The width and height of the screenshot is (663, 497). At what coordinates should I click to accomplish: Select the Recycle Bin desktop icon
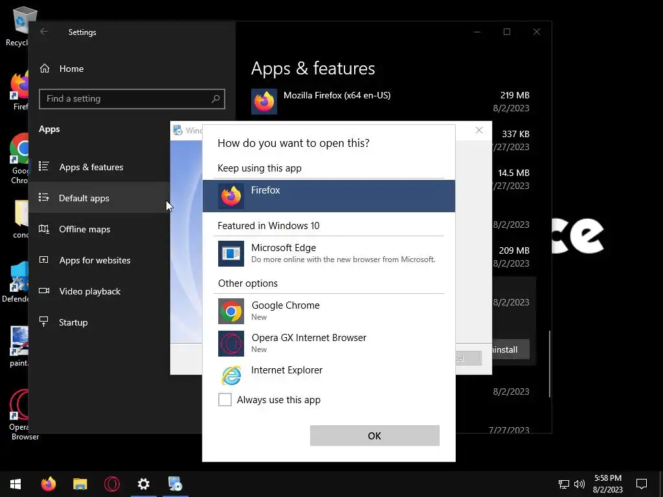tap(20, 26)
